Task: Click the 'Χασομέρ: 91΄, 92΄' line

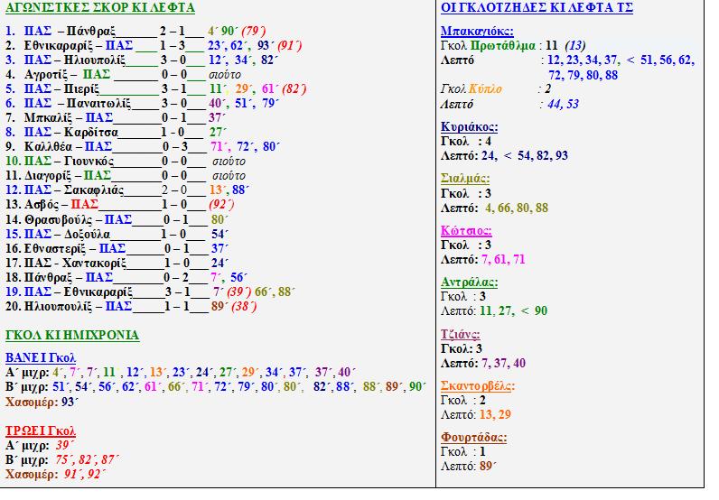Action: [56, 475]
